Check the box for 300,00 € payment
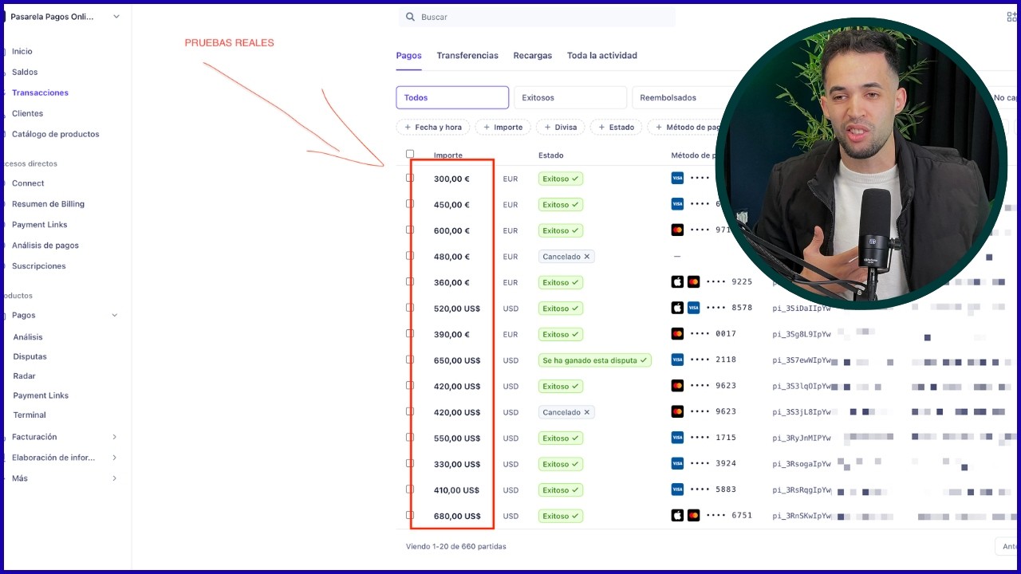The width and height of the screenshot is (1021, 574). pyautogui.click(x=410, y=178)
